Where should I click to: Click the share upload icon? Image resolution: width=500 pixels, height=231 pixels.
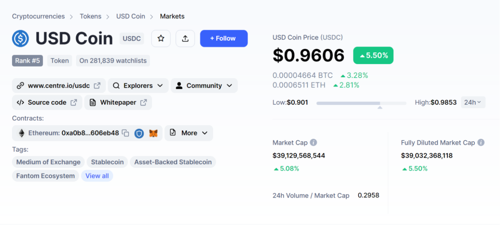point(185,39)
